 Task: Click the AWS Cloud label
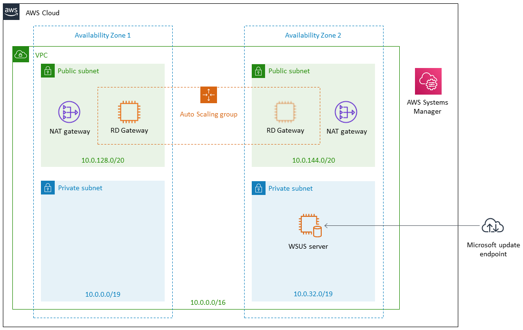click(x=43, y=13)
